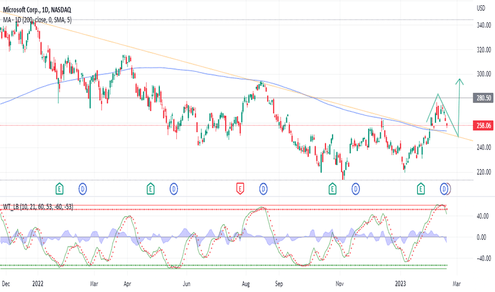This screenshot has height=292, width=495.
Task: Click the Dec label on time axis
Action: pyautogui.click(x=6, y=284)
